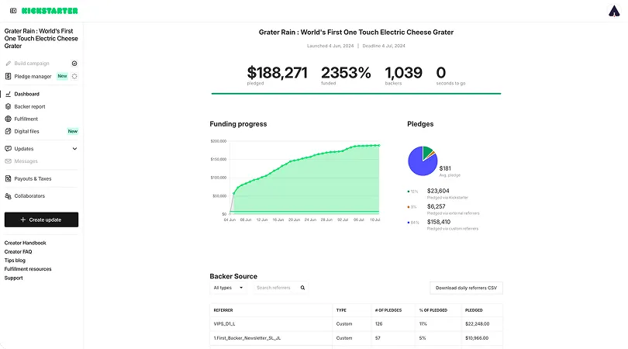628x349 pixels.
Task: Click the New badge beside Digital files
Action: 73,131
